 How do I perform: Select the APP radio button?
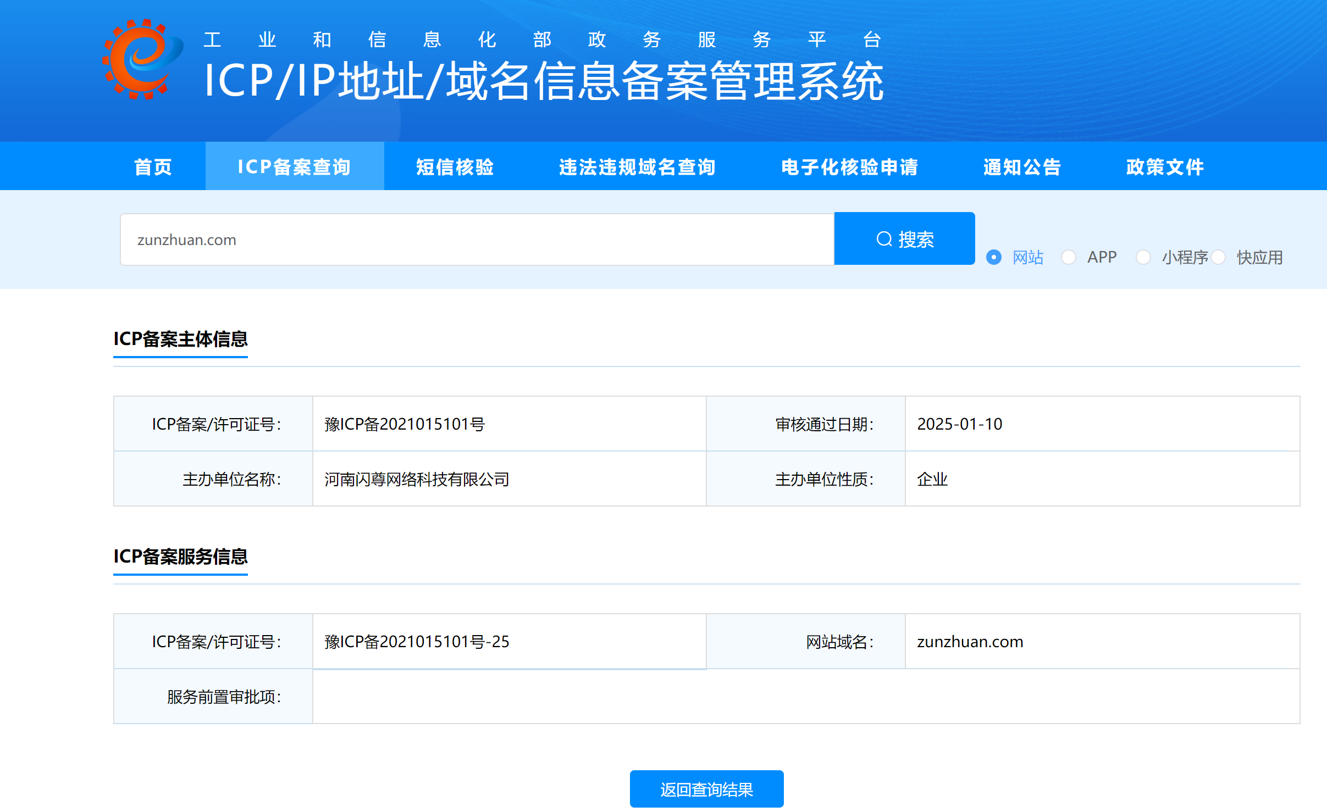point(1069,257)
